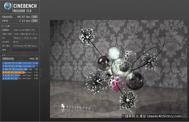Select highlighted orange 4C/4T Core i5 row
The image size is (189, 122).
pos(20,72)
